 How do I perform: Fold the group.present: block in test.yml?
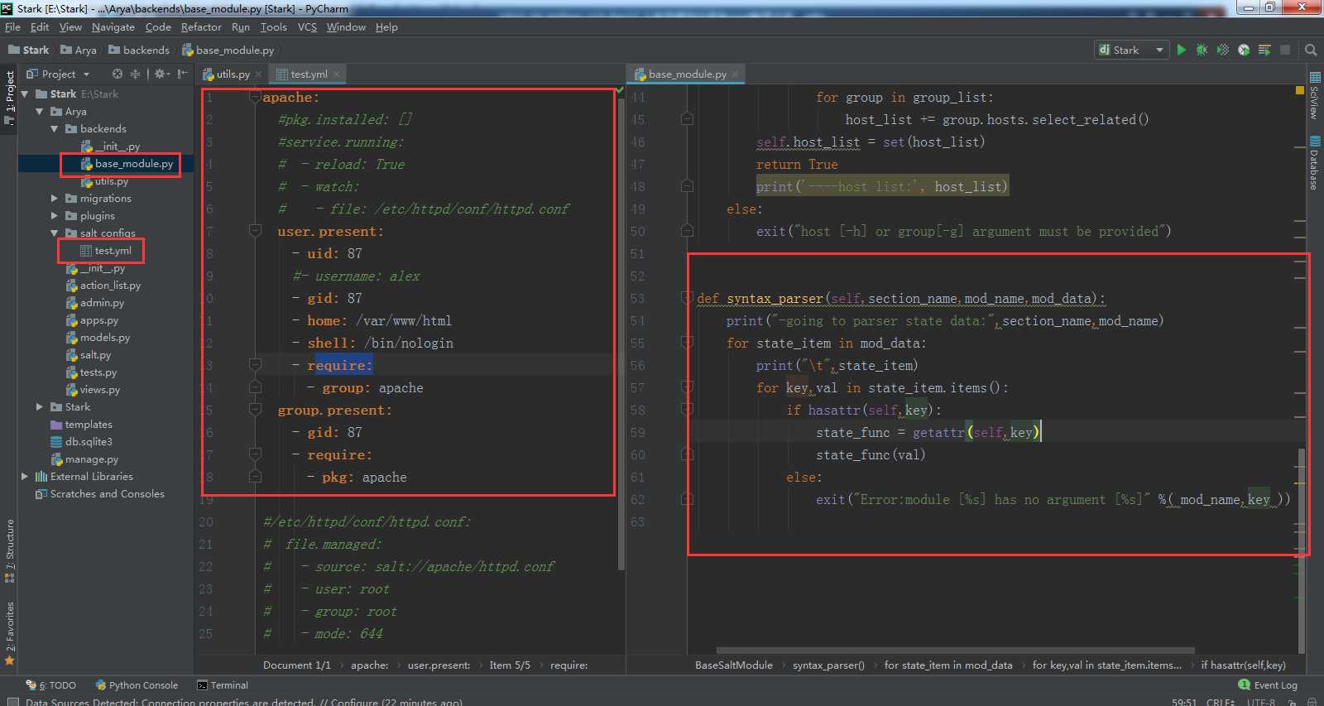(x=256, y=410)
